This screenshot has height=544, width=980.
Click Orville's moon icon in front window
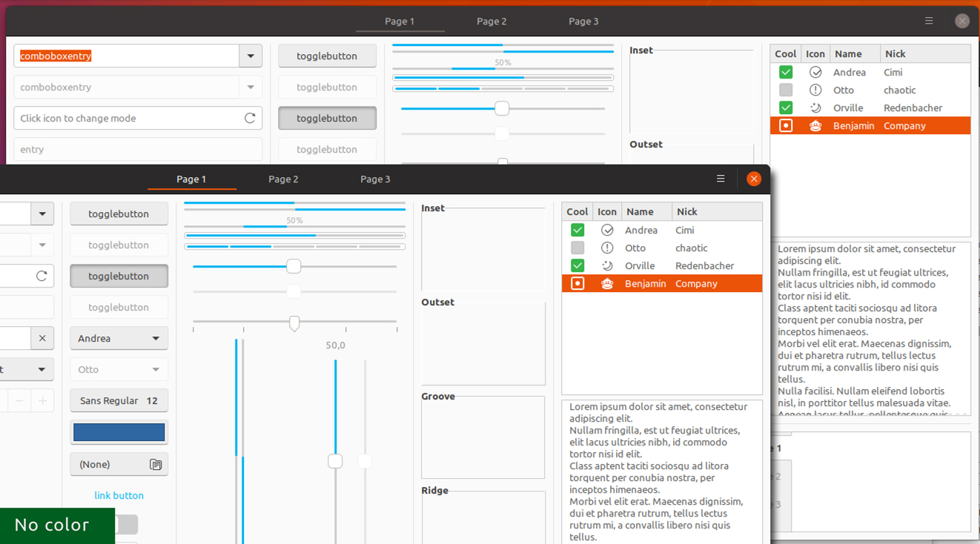pos(607,265)
